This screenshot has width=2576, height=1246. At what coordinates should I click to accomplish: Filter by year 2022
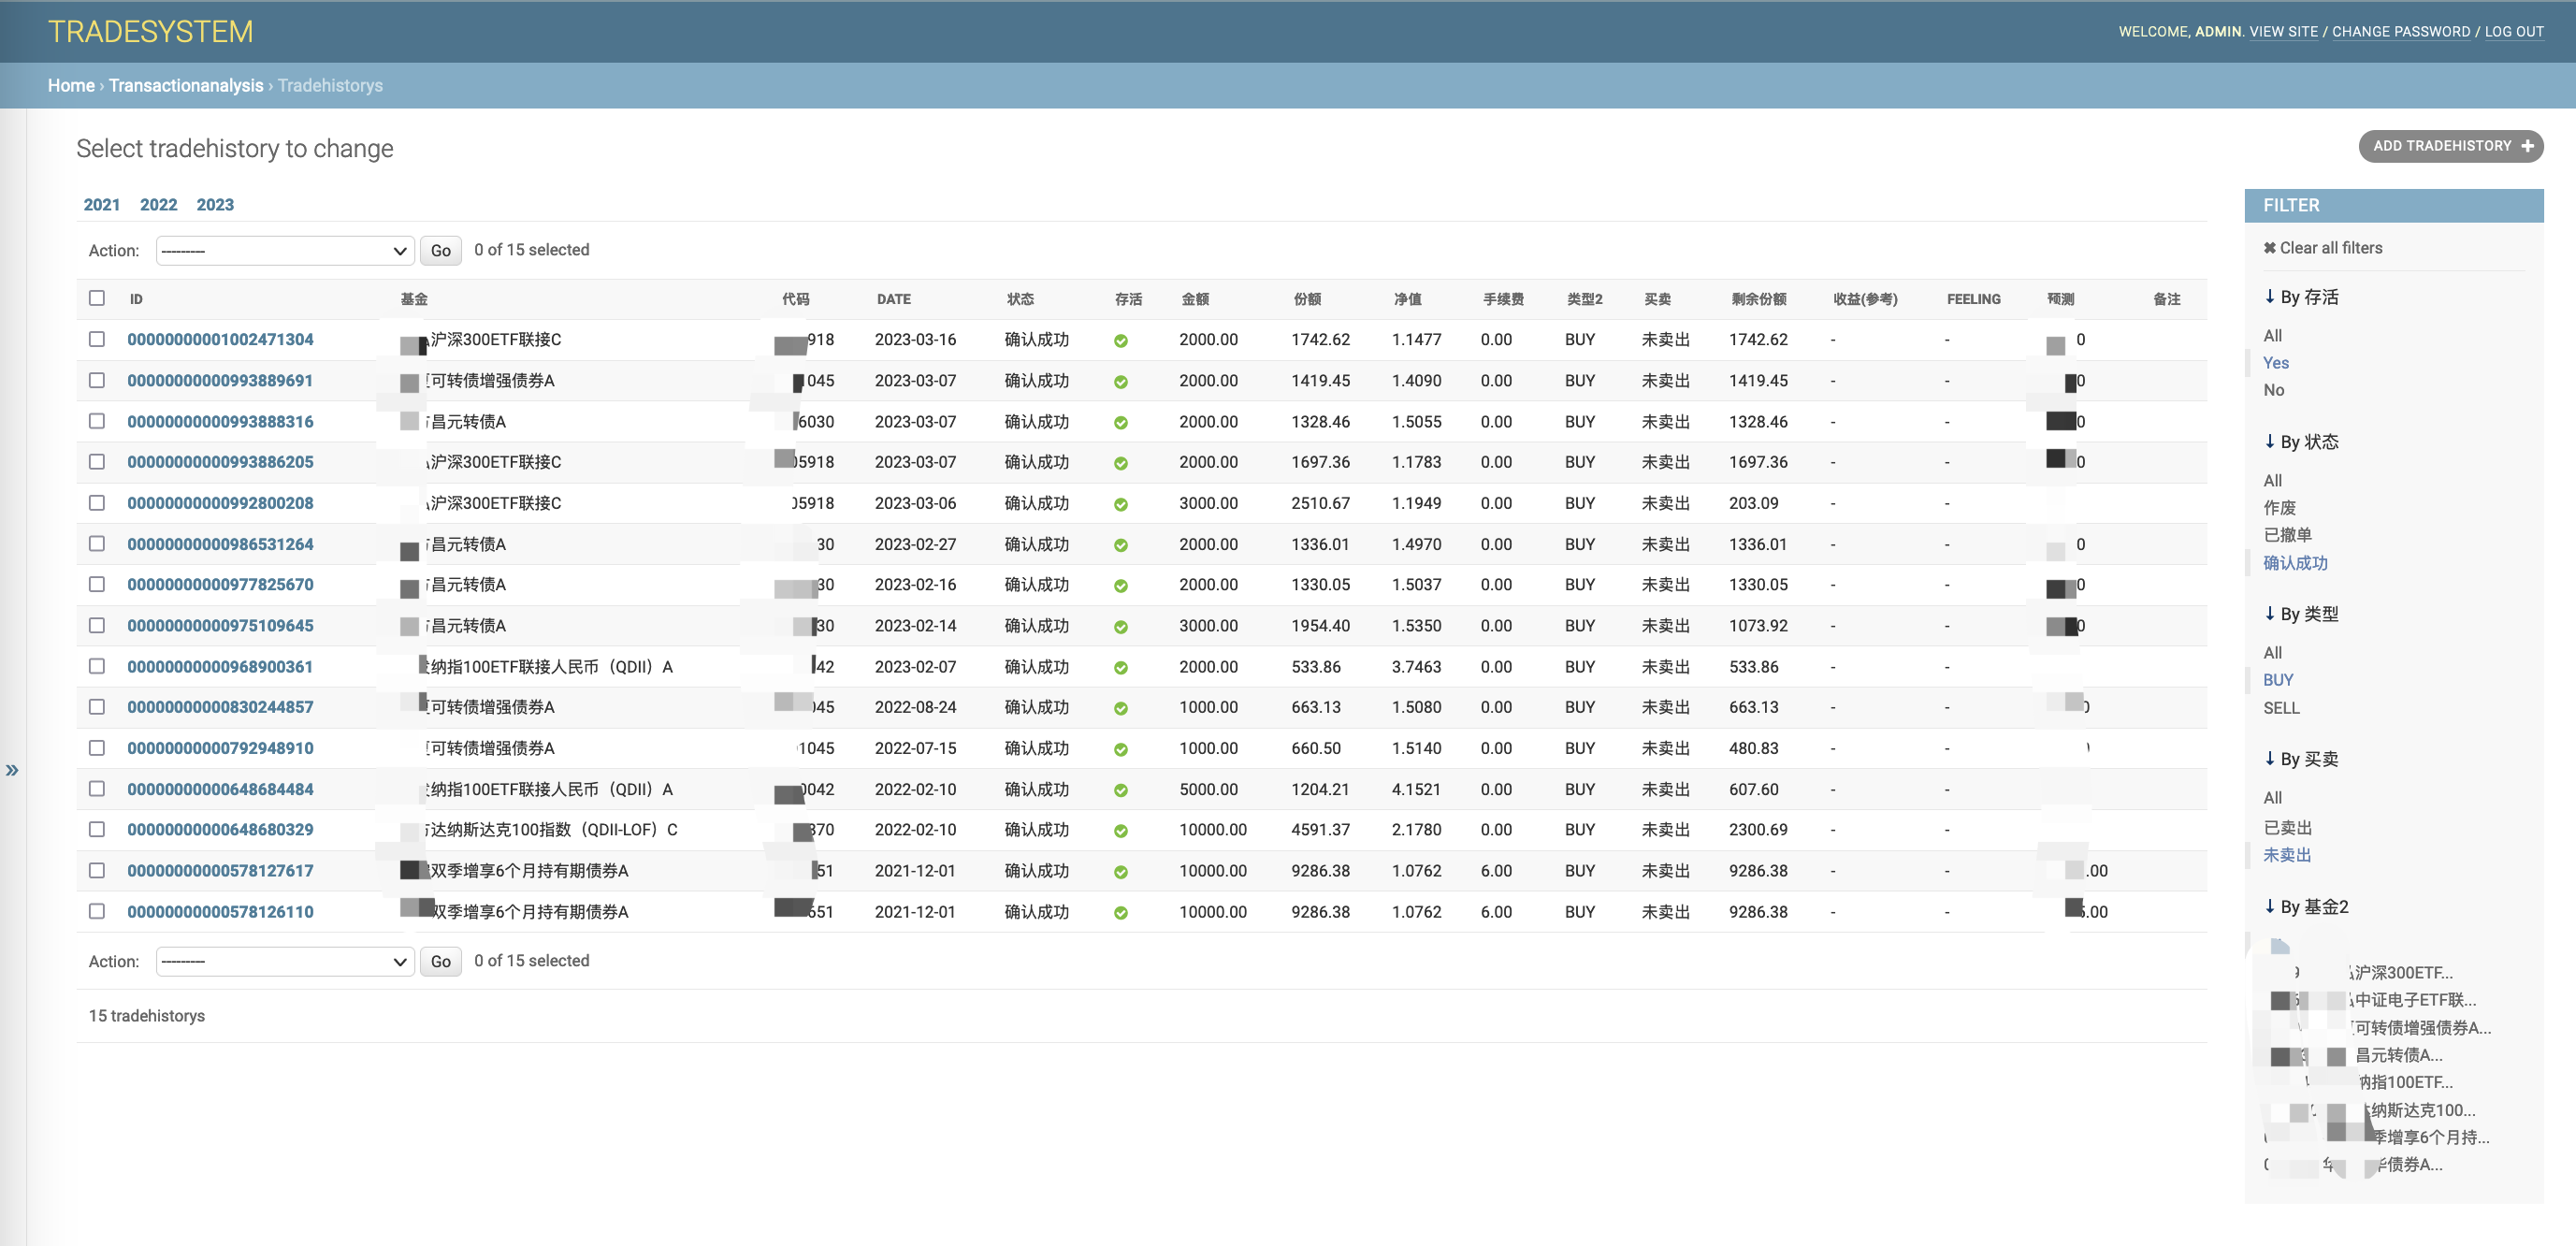pos(158,205)
